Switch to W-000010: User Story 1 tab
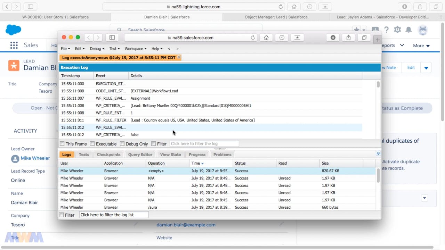 56,17
